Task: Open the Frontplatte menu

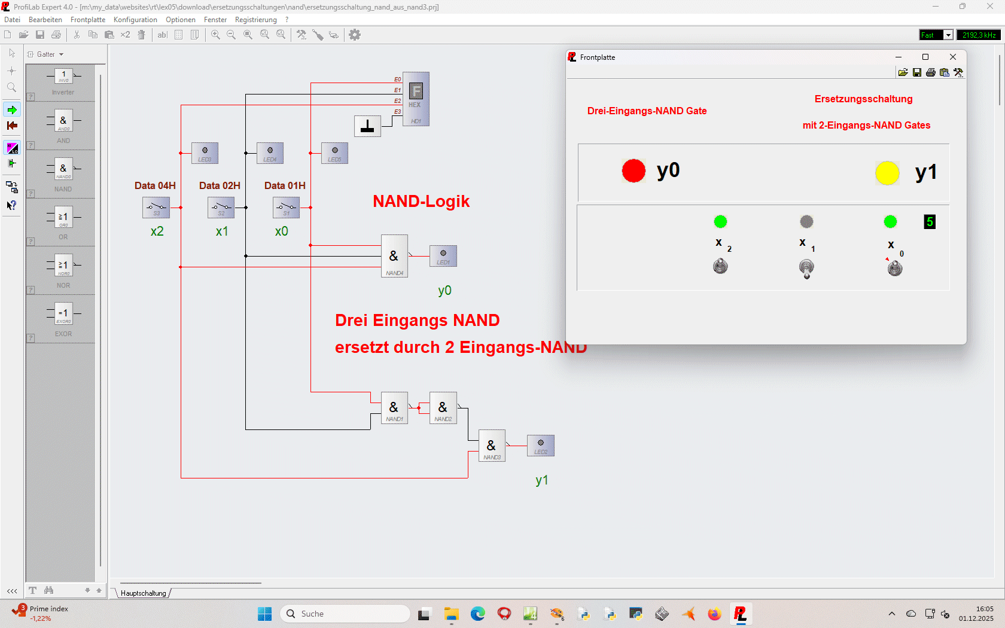Action: coord(88,20)
